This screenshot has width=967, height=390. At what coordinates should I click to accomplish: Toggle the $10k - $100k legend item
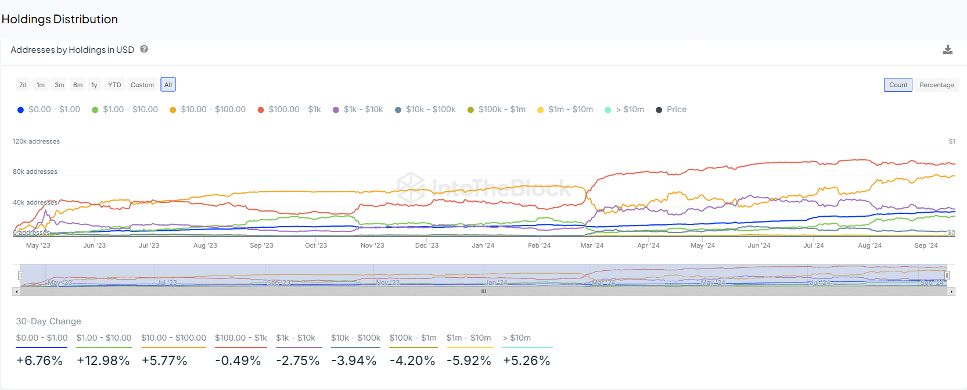(425, 109)
